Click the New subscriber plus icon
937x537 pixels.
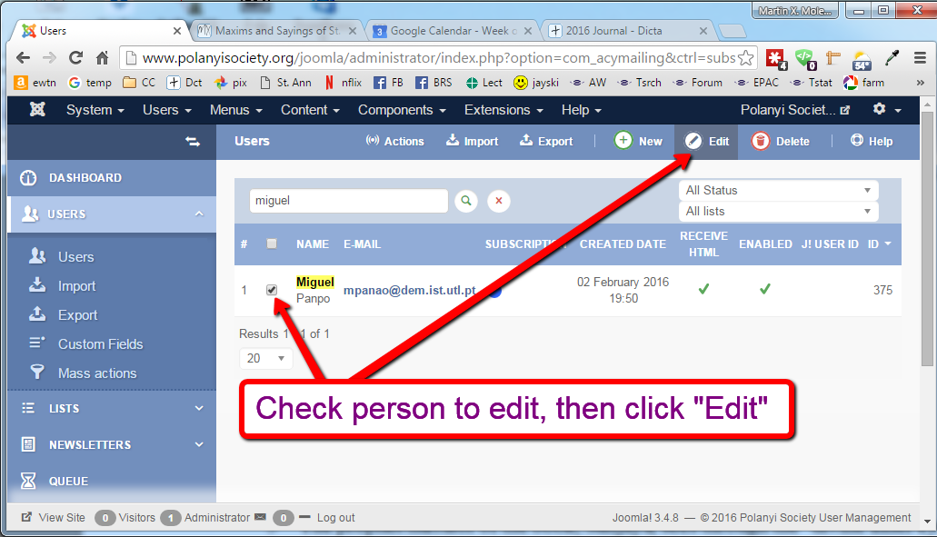[x=623, y=141]
